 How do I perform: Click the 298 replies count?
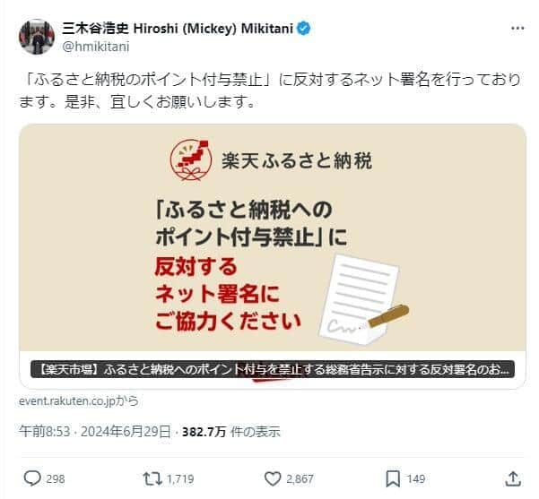pyautogui.click(x=56, y=478)
